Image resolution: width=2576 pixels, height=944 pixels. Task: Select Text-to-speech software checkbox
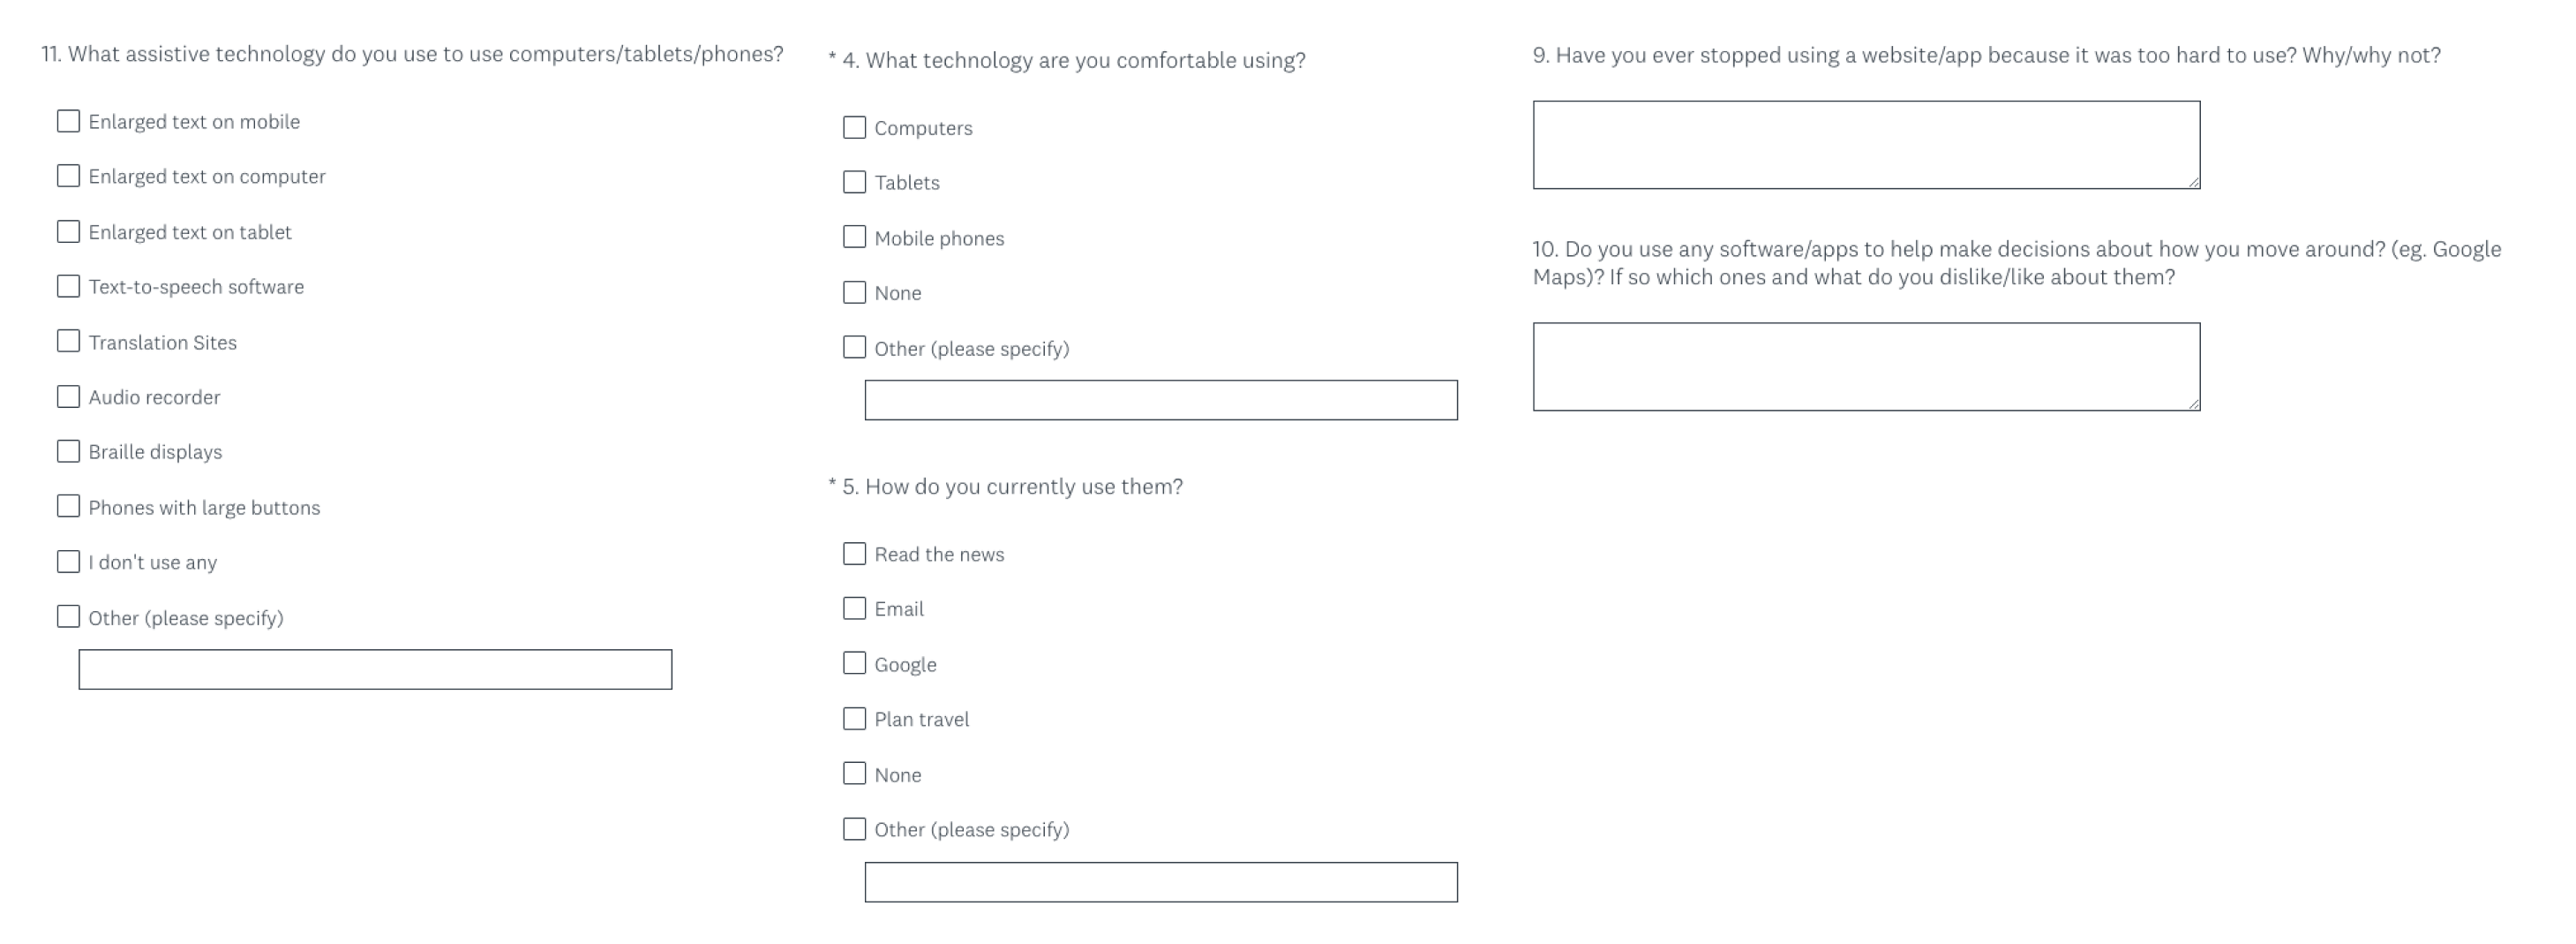(68, 286)
